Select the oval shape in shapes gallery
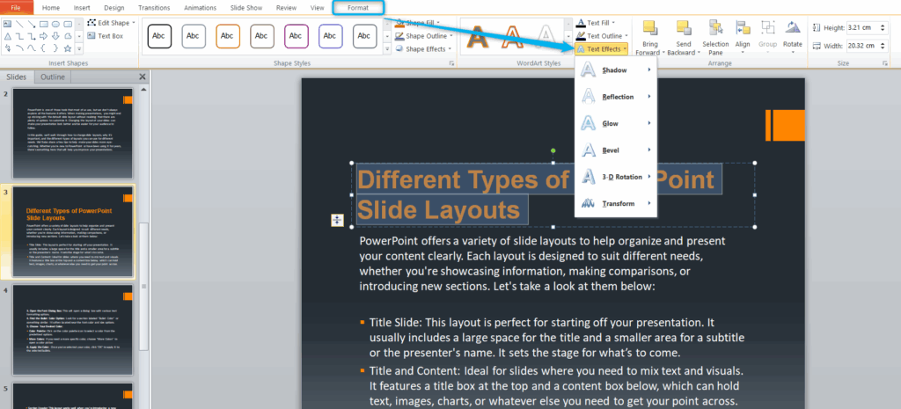 click(x=56, y=24)
